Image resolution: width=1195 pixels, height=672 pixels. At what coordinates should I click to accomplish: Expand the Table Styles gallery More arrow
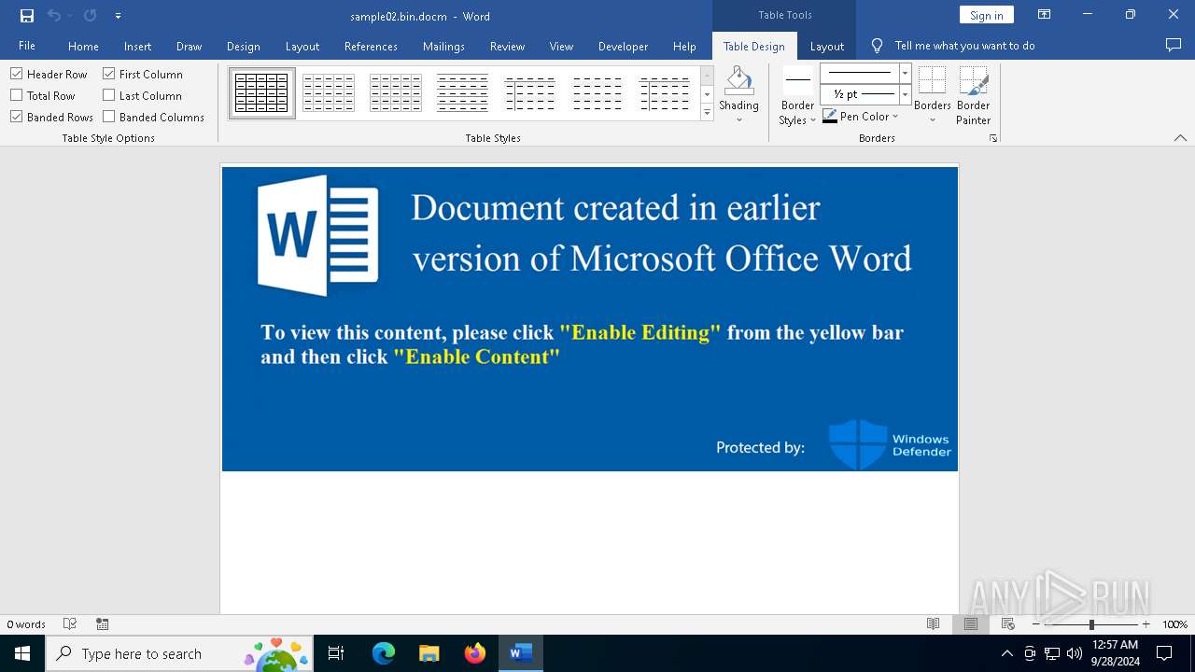click(x=707, y=113)
